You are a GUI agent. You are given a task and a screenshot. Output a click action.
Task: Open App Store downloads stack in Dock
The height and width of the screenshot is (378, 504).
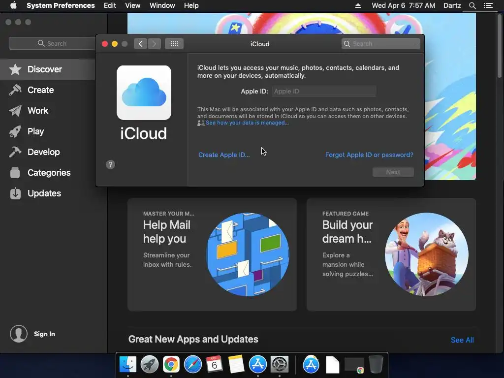(x=311, y=365)
